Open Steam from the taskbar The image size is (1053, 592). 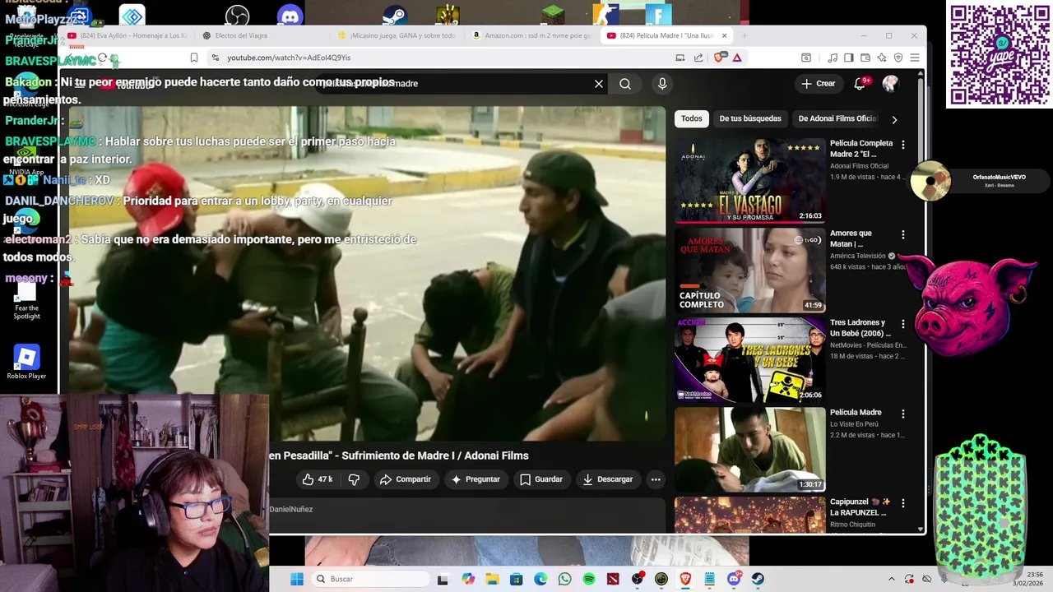[x=758, y=579]
